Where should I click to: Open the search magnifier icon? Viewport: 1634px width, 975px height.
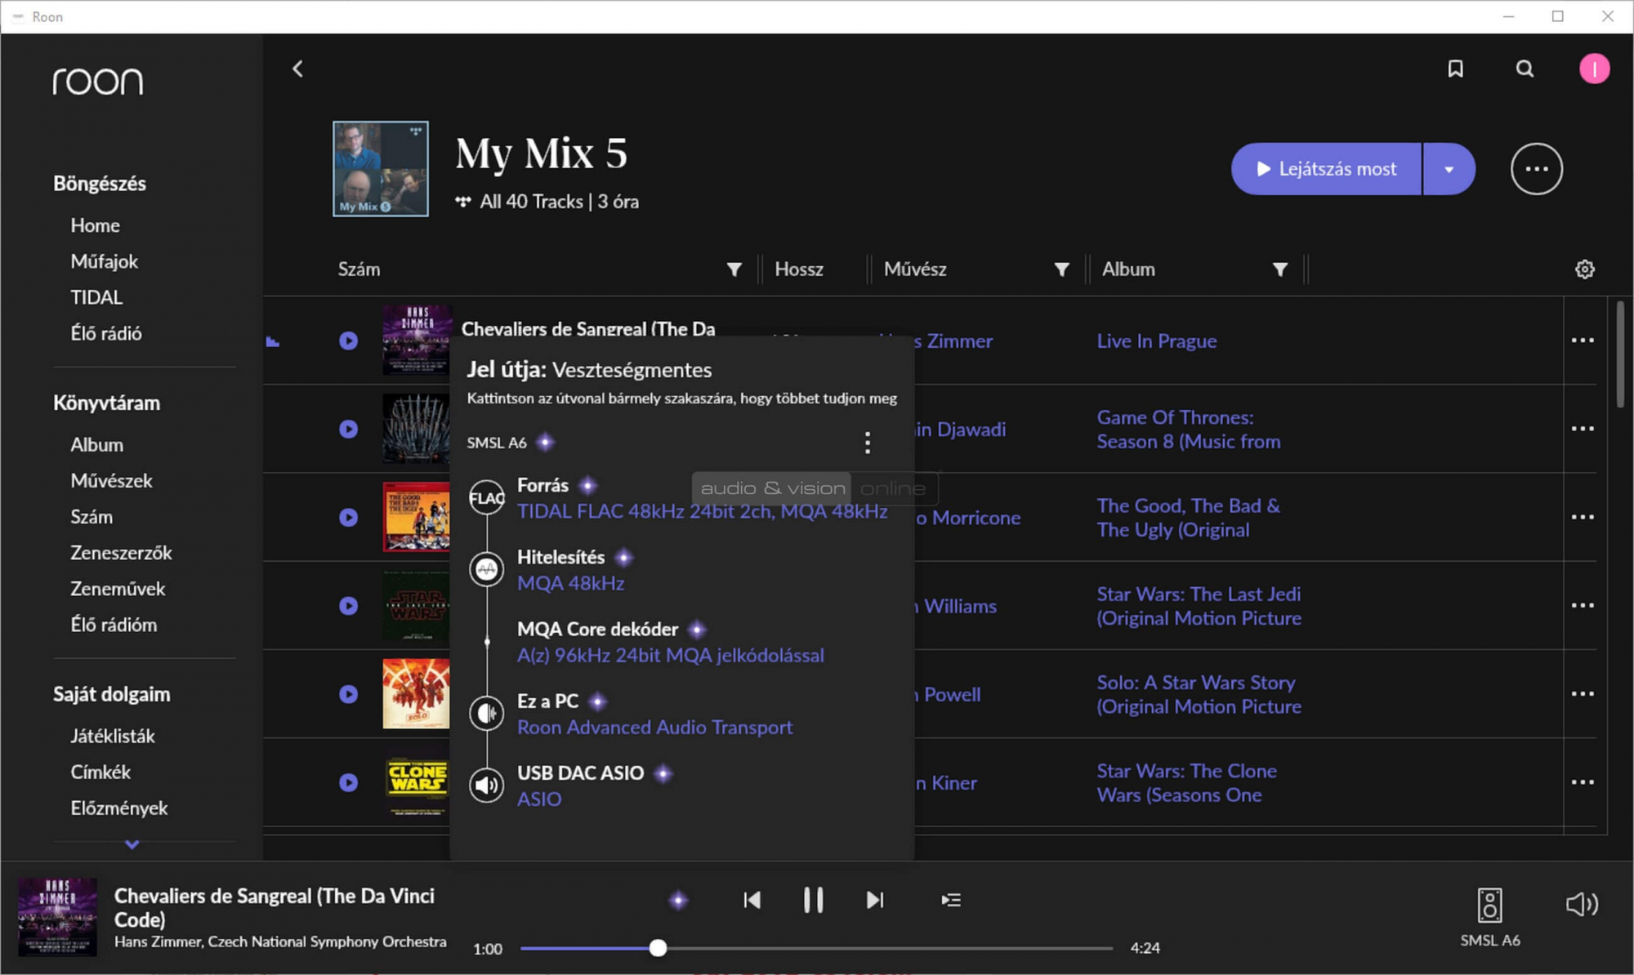click(1525, 69)
